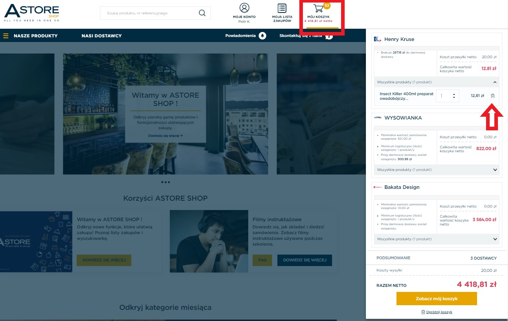Select the first carousel dot
This screenshot has width=508, height=321.
(162, 182)
